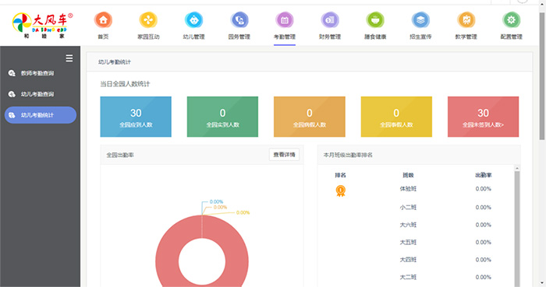Open the 教学管理 module icon
546x287 pixels.
466,20
